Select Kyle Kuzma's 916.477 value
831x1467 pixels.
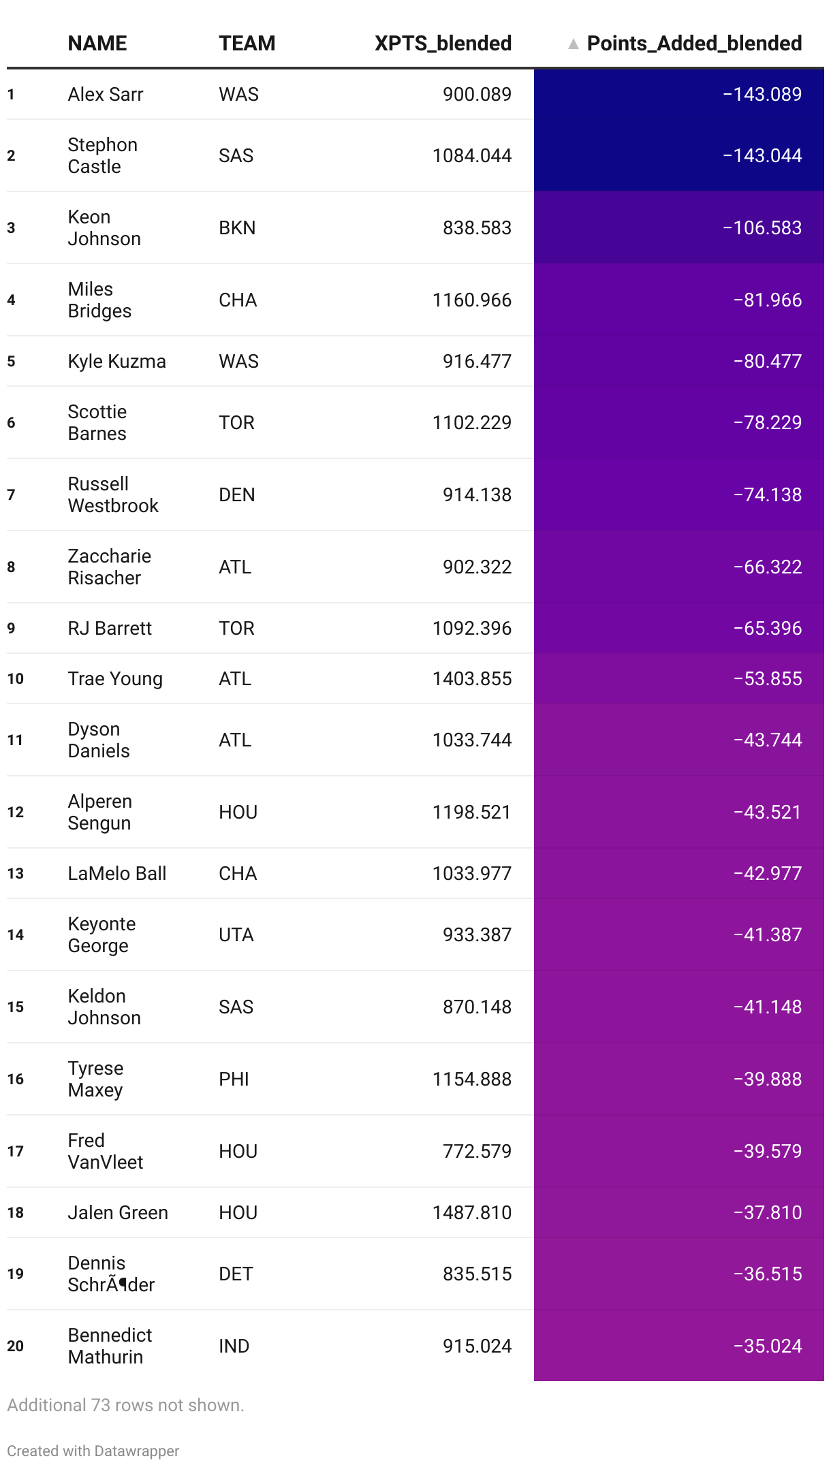click(477, 362)
